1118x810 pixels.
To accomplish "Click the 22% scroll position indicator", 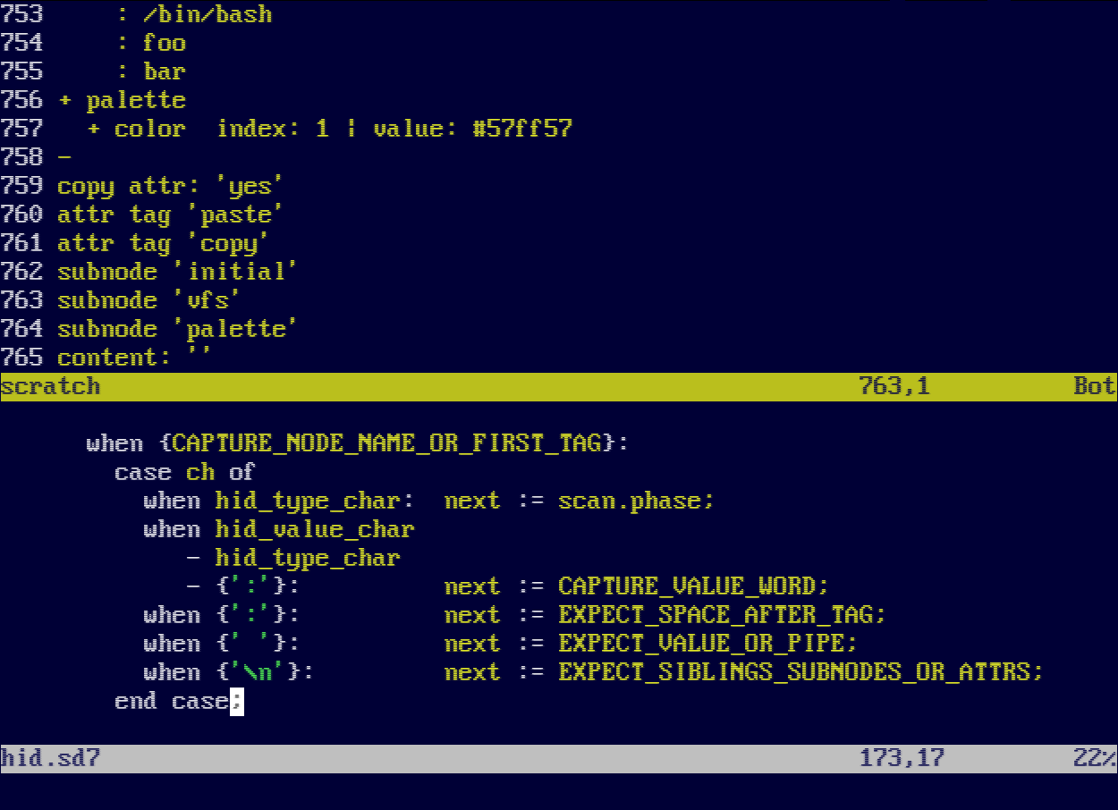I will coord(1094,758).
